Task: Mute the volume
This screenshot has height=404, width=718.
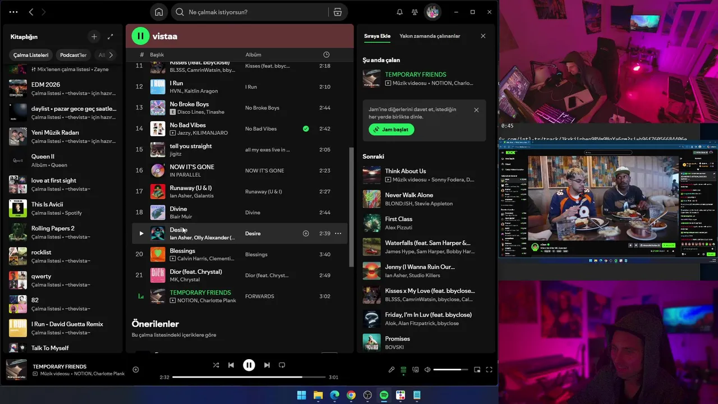Action: tap(427, 370)
